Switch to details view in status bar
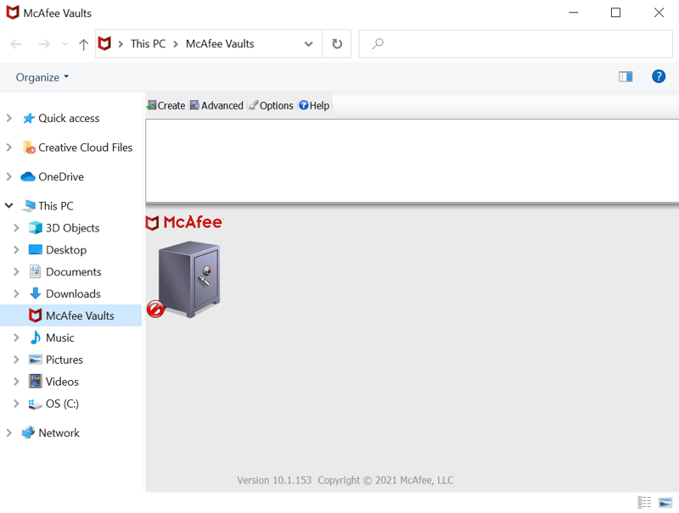This screenshot has height=513, width=679. pyautogui.click(x=644, y=502)
